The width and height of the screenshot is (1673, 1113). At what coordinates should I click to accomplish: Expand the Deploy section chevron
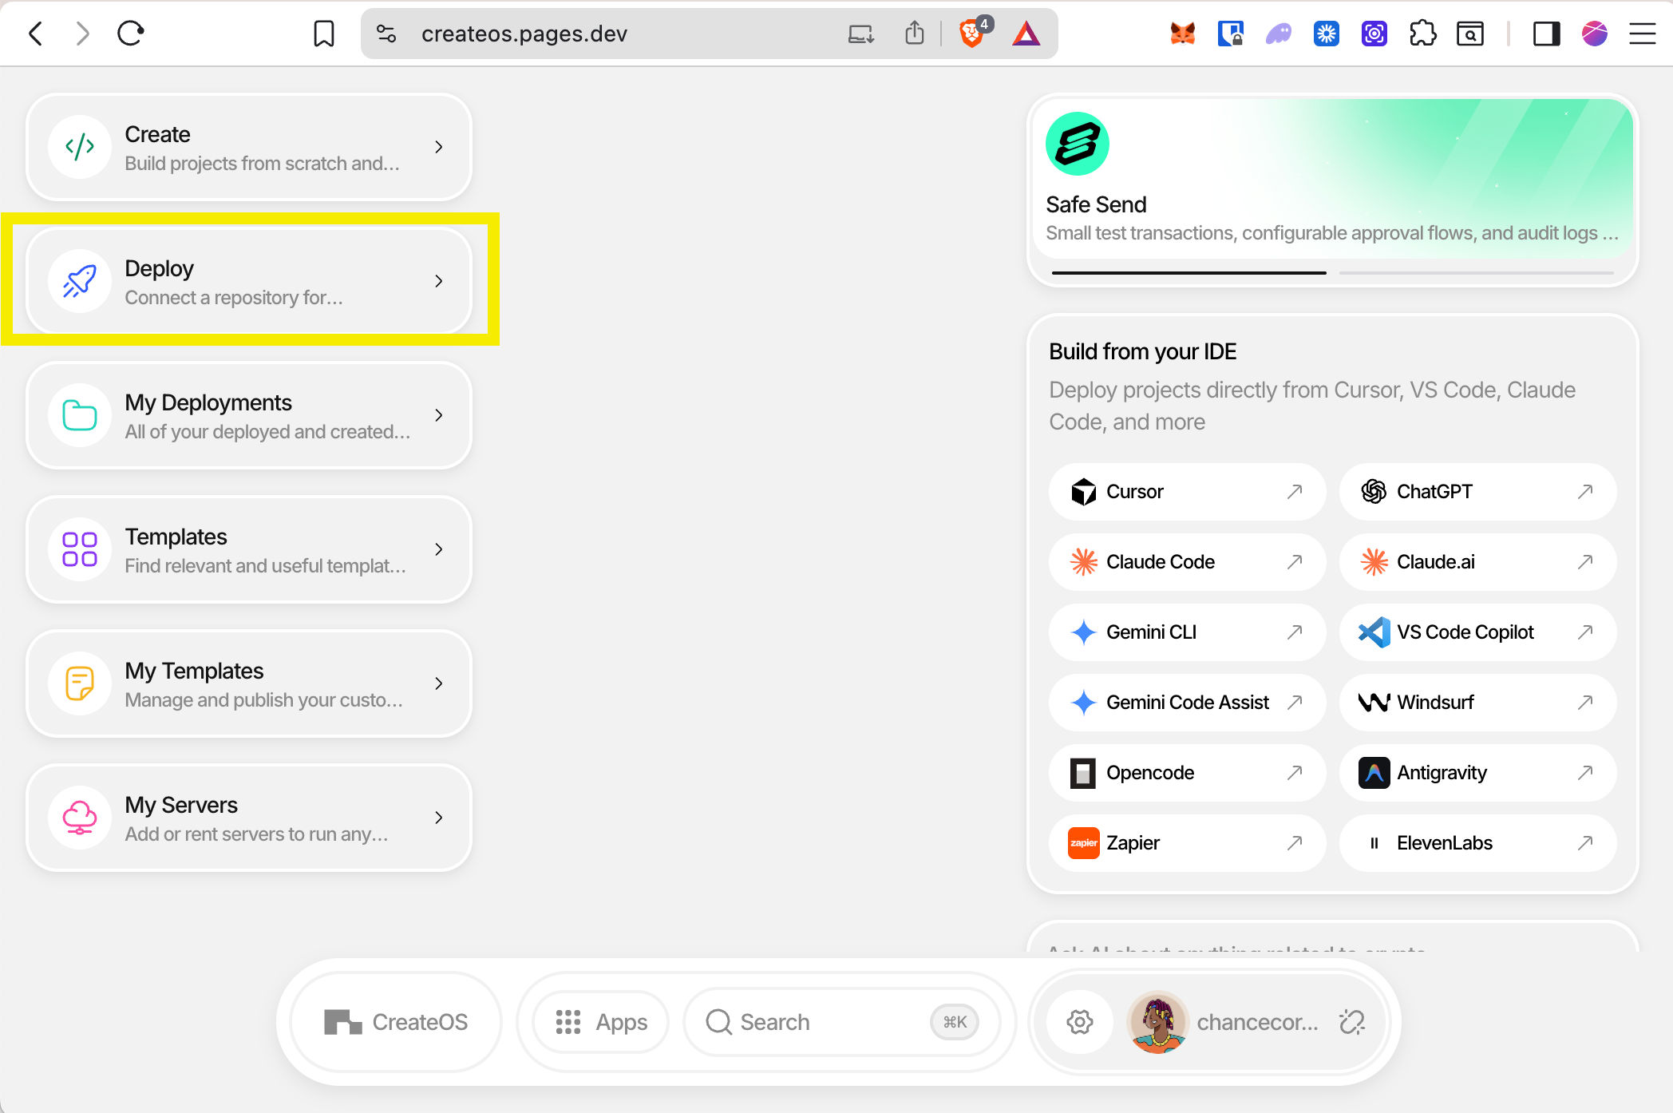tap(438, 281)
